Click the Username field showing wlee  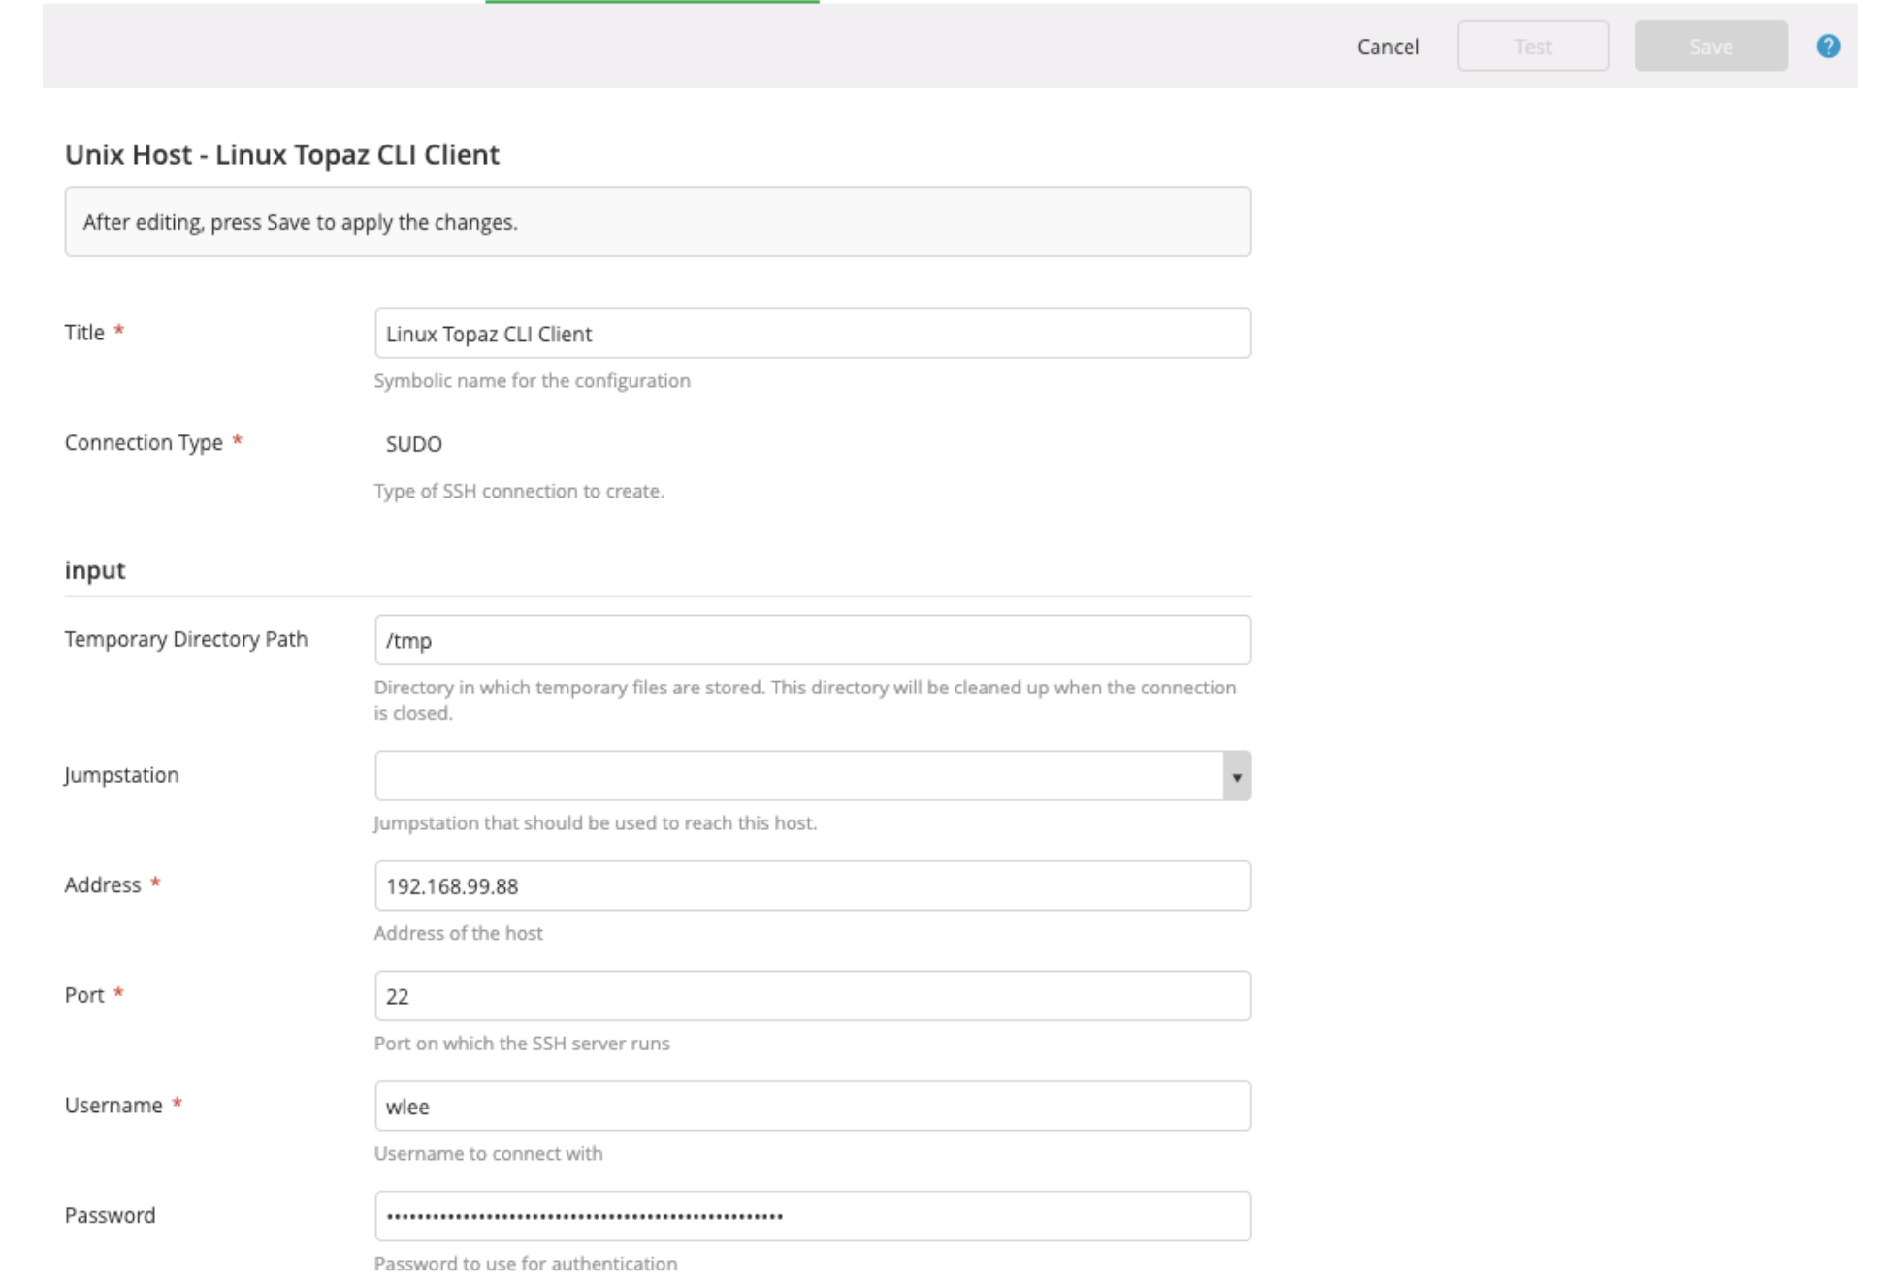813,1107
